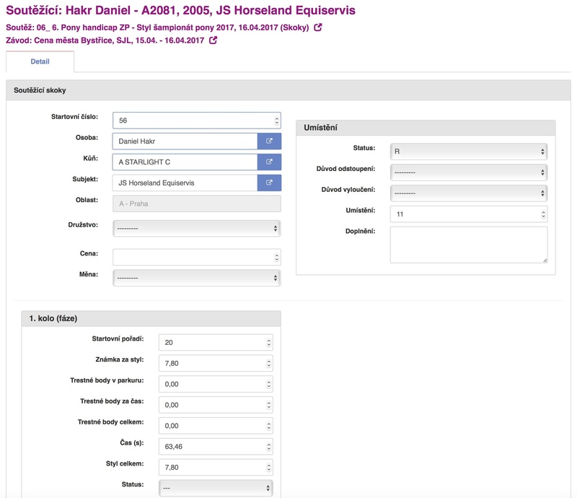Click the Umístění stepper arrows
The width and height of the screenshot is (577, 498).
point(542,214)
